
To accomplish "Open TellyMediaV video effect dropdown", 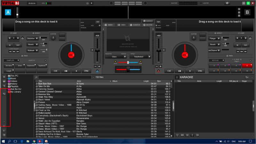I will pyautogui.click(x=140, y=57).
